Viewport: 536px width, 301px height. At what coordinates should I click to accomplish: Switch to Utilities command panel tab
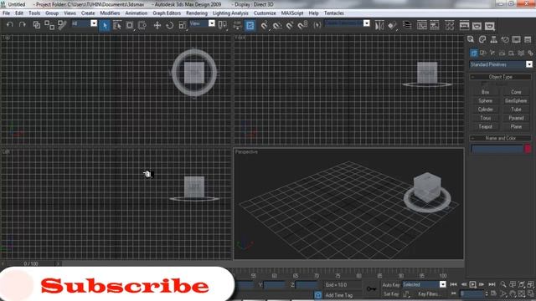(528, 39)
